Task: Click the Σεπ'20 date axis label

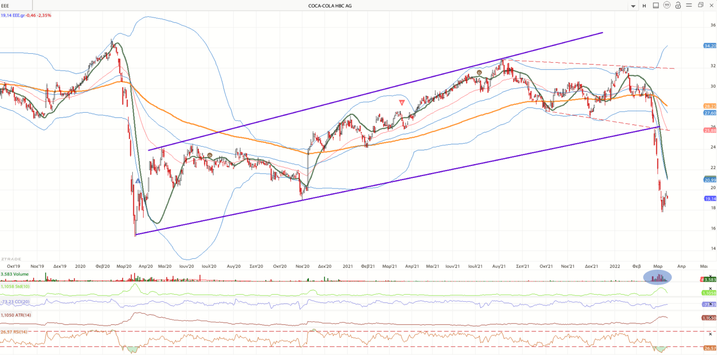Action: [256, 266]
